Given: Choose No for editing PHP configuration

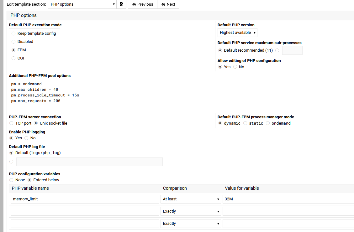Looking at the screenshot, I should tap(235, 67).
